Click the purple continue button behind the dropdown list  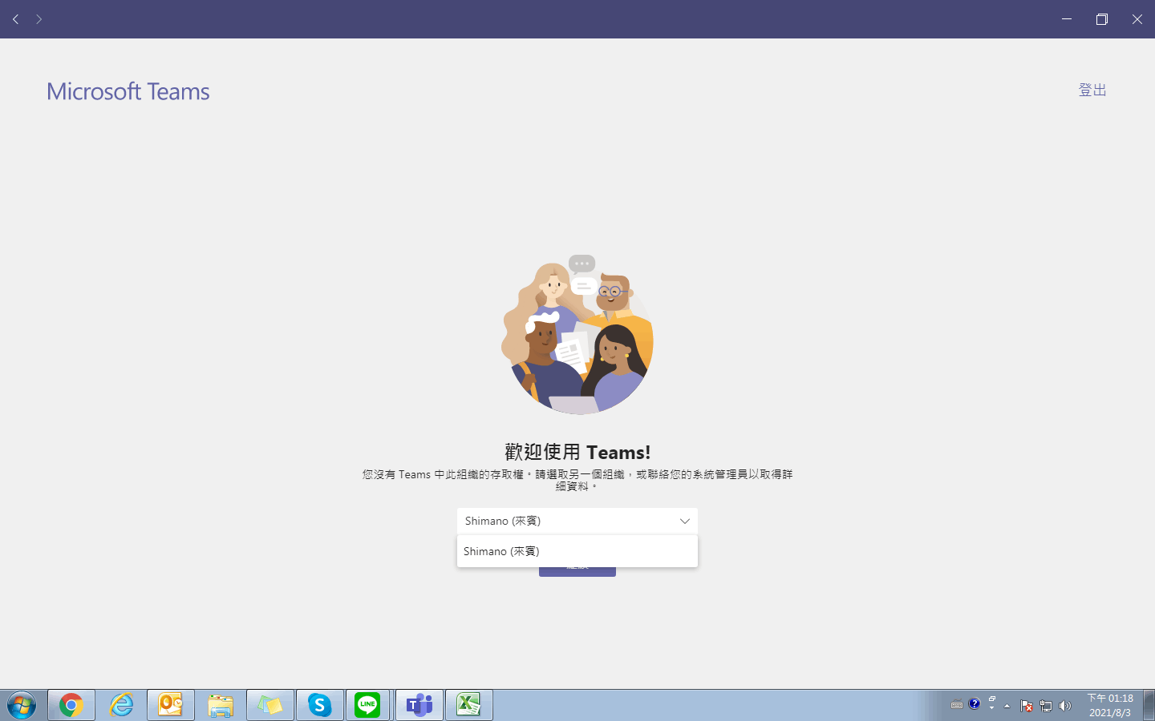[x=577, y=571]
